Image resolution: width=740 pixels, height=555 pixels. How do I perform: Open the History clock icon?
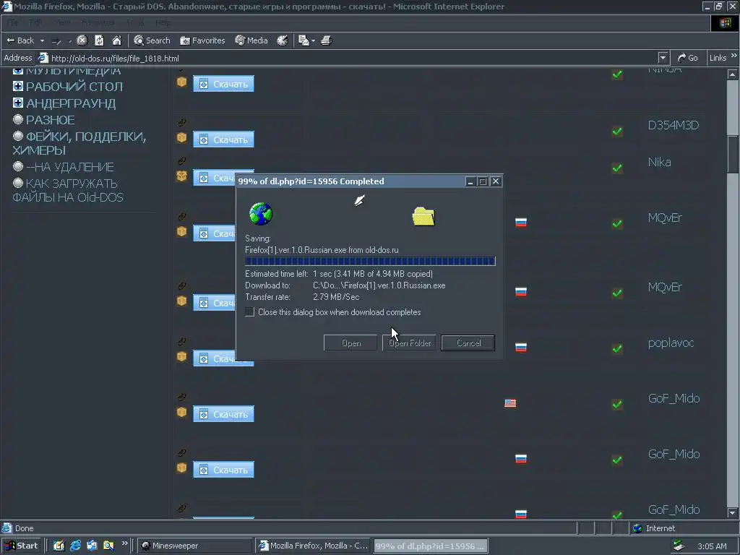(283, 40)
